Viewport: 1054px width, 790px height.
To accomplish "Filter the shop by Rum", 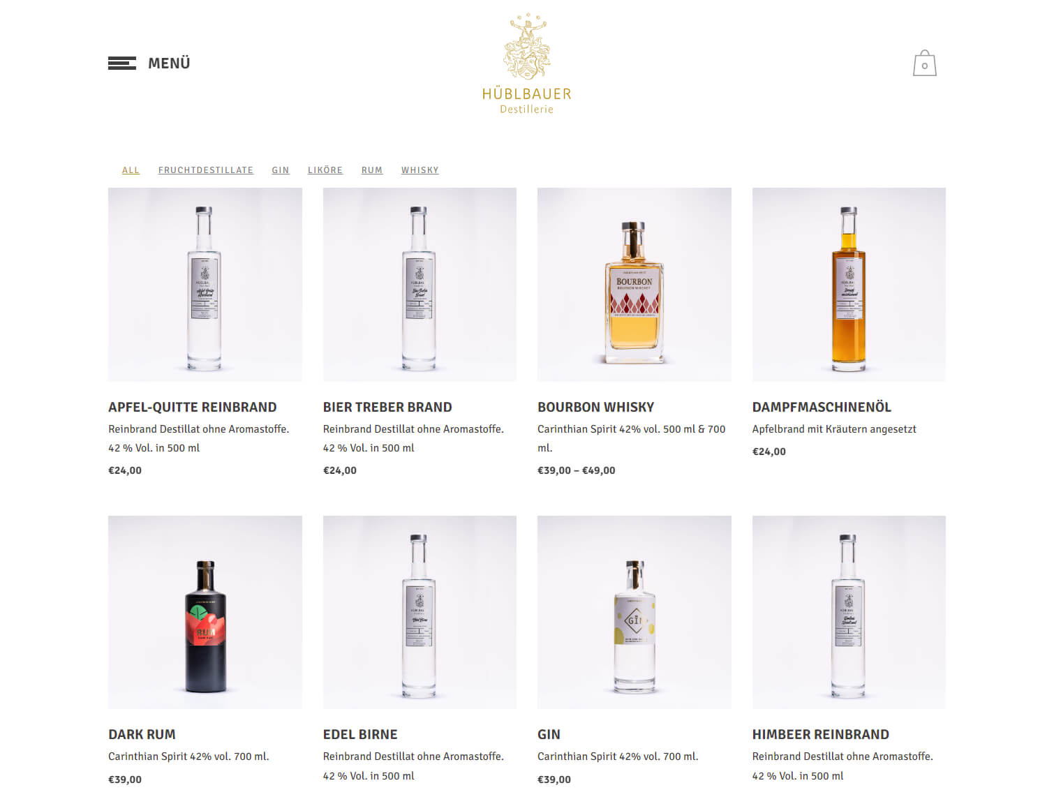I will pos(372,170).
